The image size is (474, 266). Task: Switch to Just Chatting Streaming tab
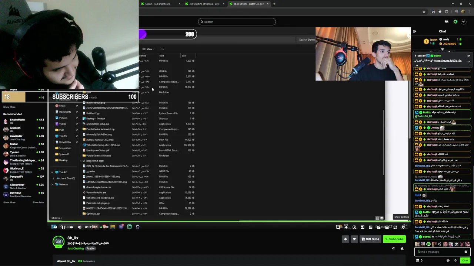[204, 4]
